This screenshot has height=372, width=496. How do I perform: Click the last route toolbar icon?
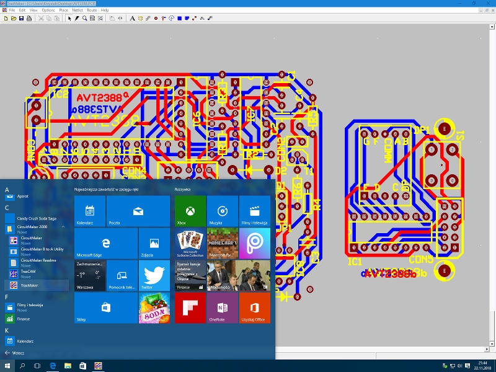click(210, 19)
